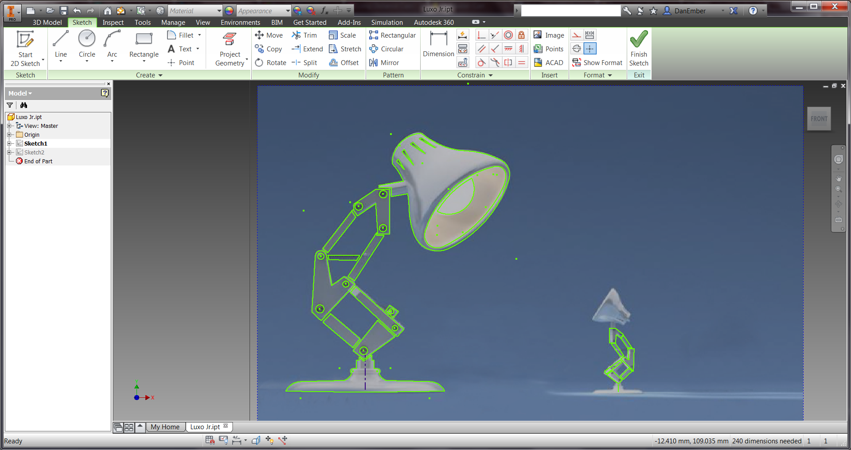Apply the Tangent constraint
The width and height of the screenshot is (851, 450).
(482, 62)
